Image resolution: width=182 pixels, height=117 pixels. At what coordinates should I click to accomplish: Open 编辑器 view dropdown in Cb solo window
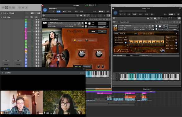tap(102, 11)
